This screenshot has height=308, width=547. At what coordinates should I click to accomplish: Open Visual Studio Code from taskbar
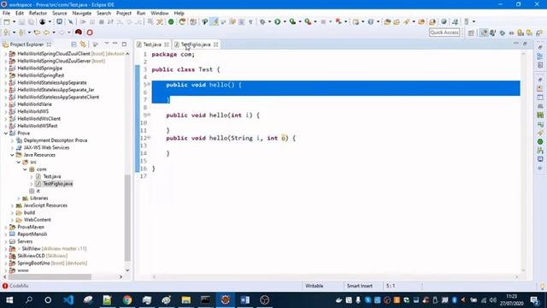pos(68,300)
